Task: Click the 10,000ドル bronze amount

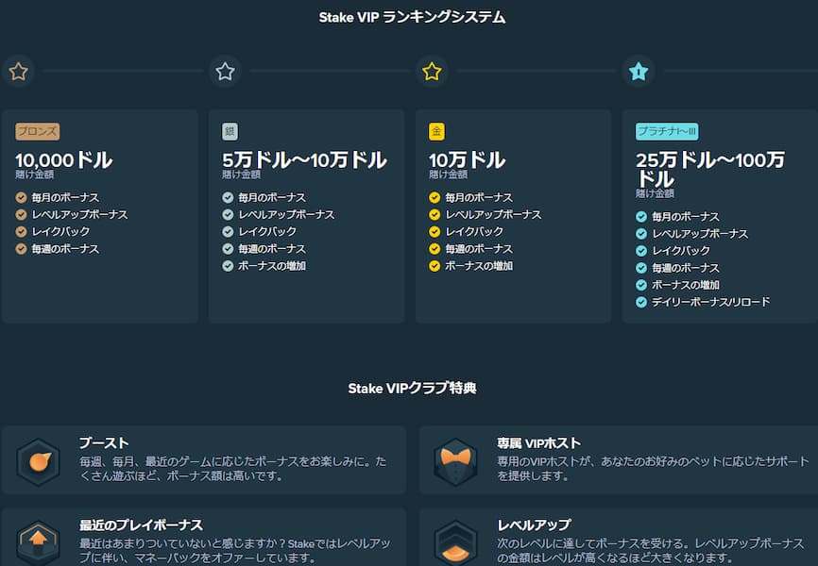Action: click(63, 160)
